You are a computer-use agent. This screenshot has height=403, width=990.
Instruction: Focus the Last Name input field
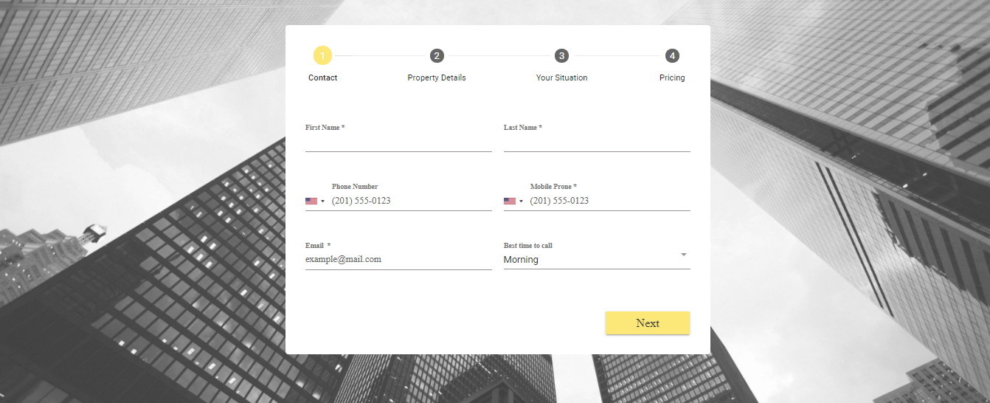pos(597,142)
